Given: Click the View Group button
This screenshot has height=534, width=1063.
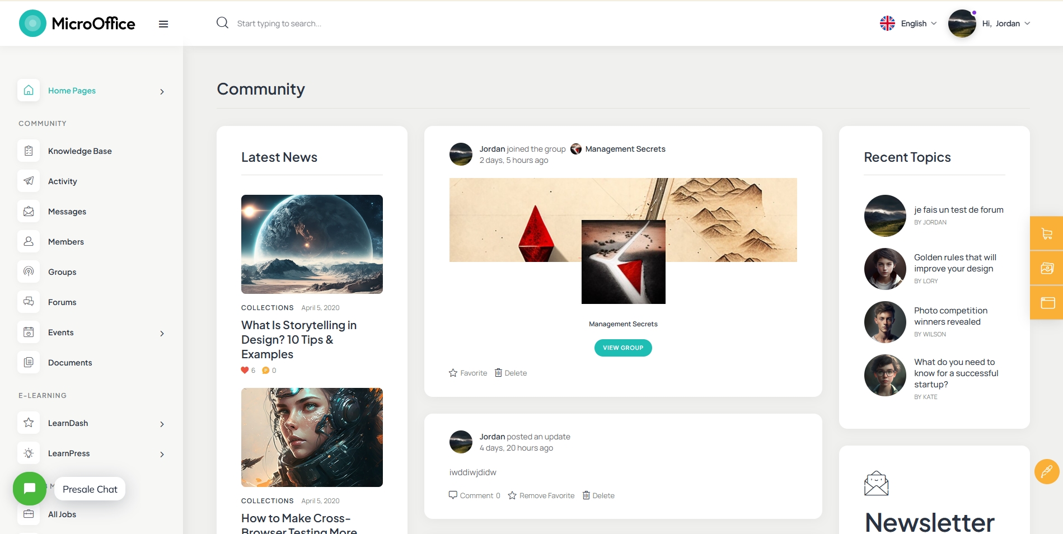Looking at the screenshot, I should point(623,348).
